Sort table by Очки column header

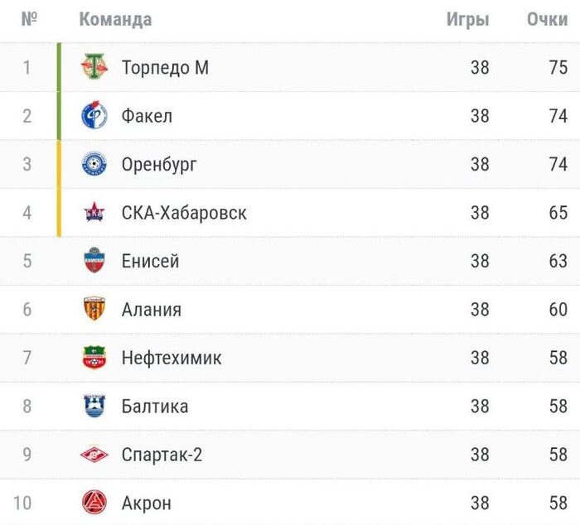[x=547, y=19]
